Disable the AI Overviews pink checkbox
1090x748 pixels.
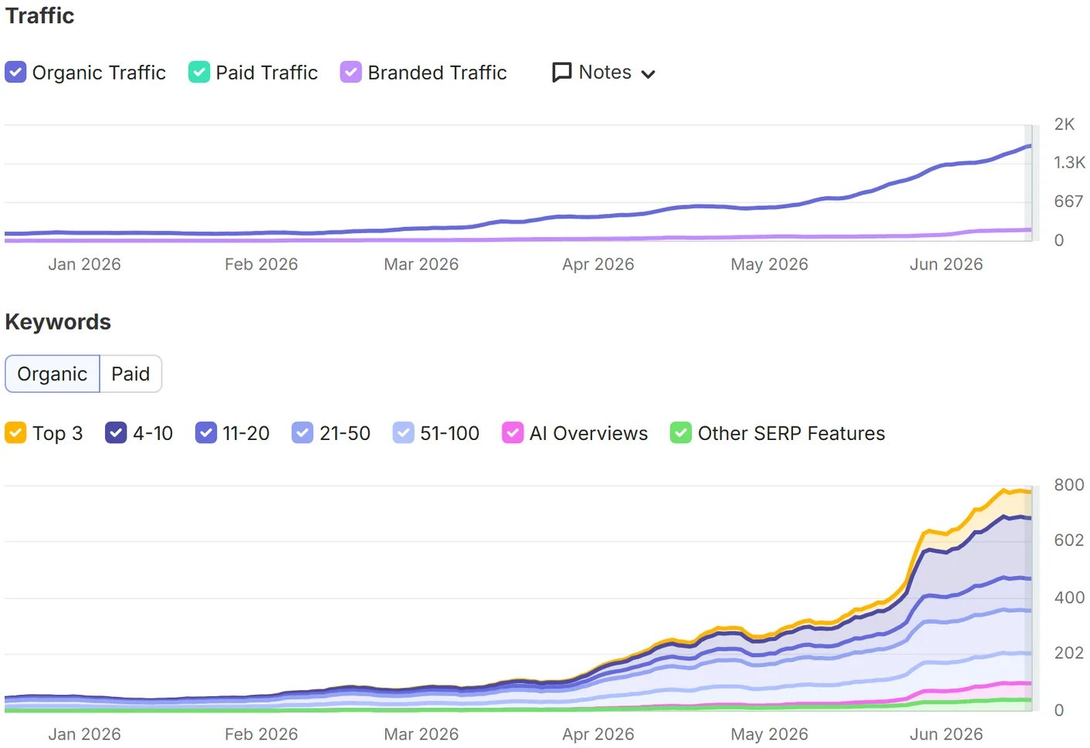(x=513, y=433)
